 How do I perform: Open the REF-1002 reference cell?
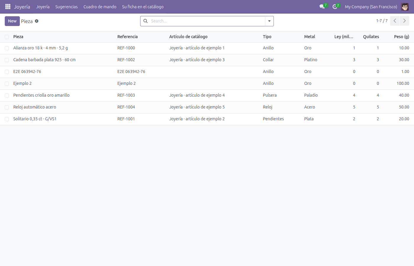click(126, 60)
